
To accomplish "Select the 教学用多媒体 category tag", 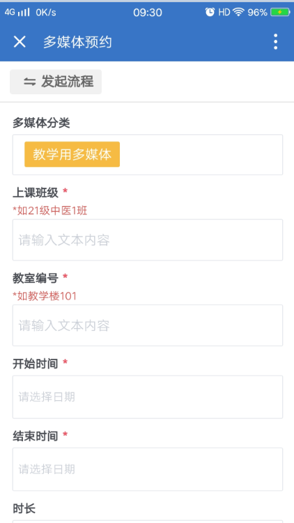I will click(72, 154).
